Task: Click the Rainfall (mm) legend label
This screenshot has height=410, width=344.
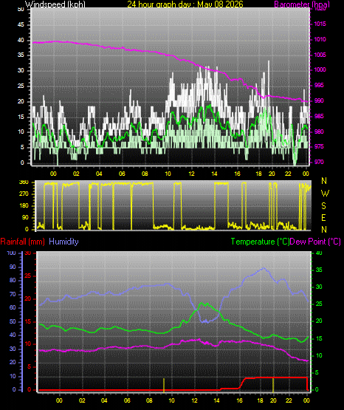Action: [x=22, y=242]
